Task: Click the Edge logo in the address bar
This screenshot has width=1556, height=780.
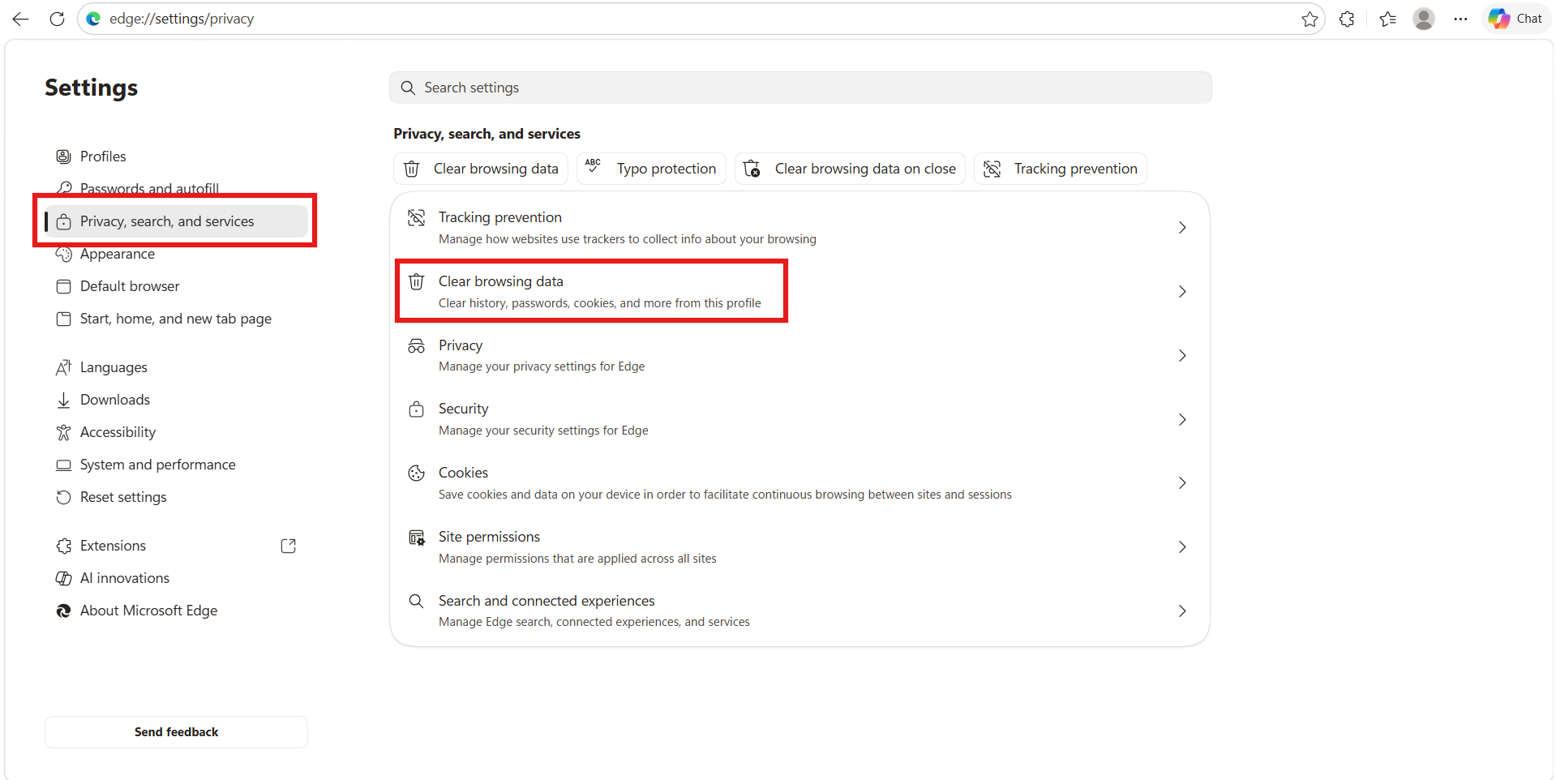Action: click(x=94, y=19)
